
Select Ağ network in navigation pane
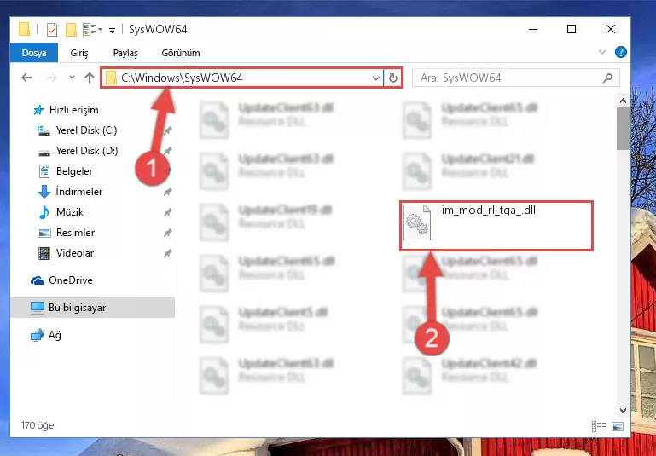[x=46, y=335]
